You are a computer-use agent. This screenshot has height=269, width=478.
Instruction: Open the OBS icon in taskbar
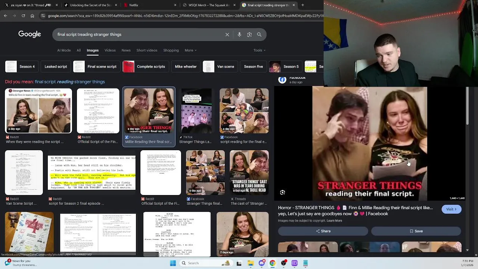(283, 263)
